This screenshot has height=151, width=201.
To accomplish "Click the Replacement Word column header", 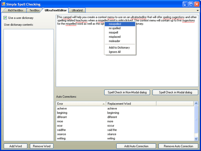I will (x=131, y=104).
